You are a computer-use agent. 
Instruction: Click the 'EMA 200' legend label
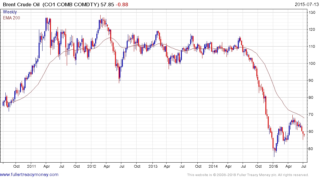[x=11, y=18]
